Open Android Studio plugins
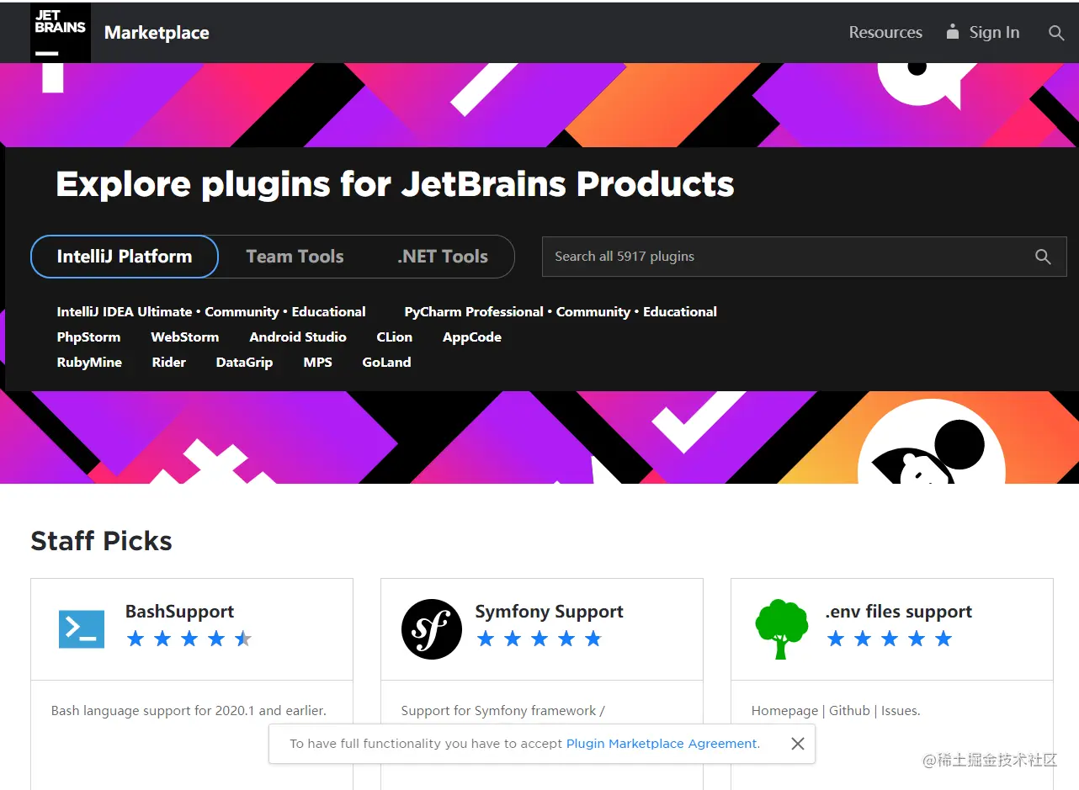 298,337
